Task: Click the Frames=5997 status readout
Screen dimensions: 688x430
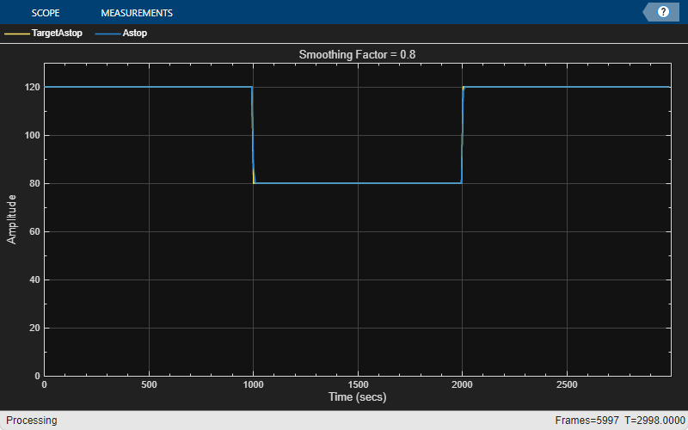Action: (x=587, y=421)
